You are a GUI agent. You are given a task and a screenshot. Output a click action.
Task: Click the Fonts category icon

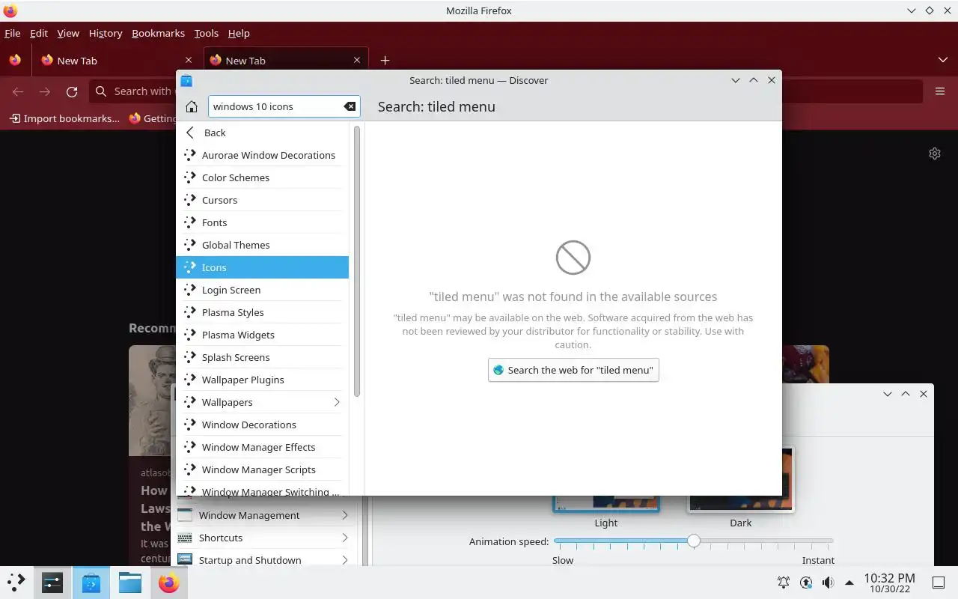click(x=190, y=222)
